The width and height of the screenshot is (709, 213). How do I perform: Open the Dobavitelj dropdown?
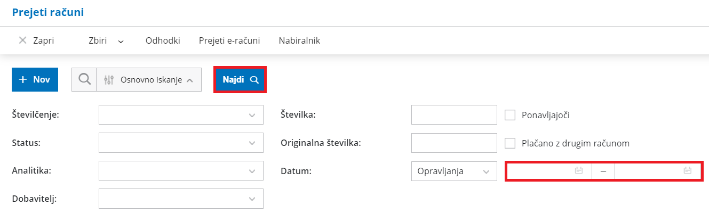pos(252,199)
